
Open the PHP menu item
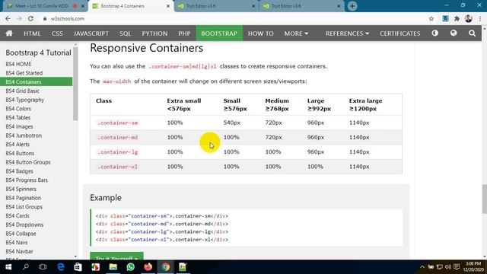tap(184, 33)
